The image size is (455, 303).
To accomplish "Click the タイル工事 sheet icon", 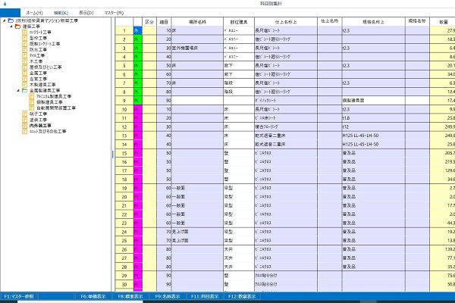I will click(25, 55).
